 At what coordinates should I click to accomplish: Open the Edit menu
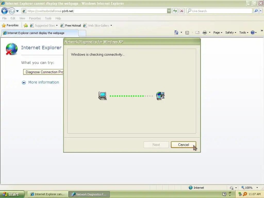coord(13,18)
